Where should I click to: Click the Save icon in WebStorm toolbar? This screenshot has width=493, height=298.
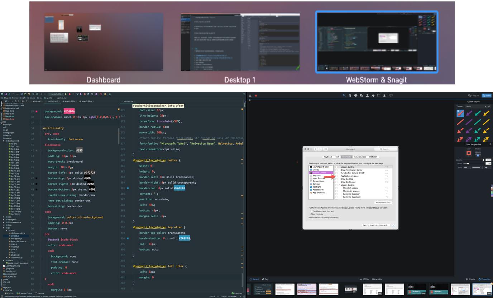[6, 94]
